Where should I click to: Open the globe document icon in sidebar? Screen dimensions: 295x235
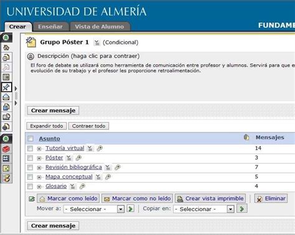click(x=6, y=126)
